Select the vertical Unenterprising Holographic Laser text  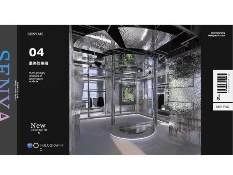click(16, 90)
